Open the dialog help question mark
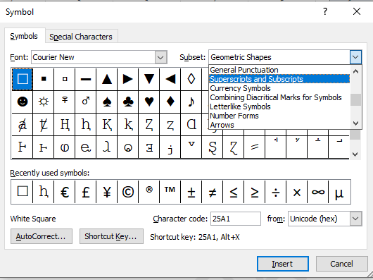Image resolution: width=373 pixels, height=280 pixels. tap(325, 11)
